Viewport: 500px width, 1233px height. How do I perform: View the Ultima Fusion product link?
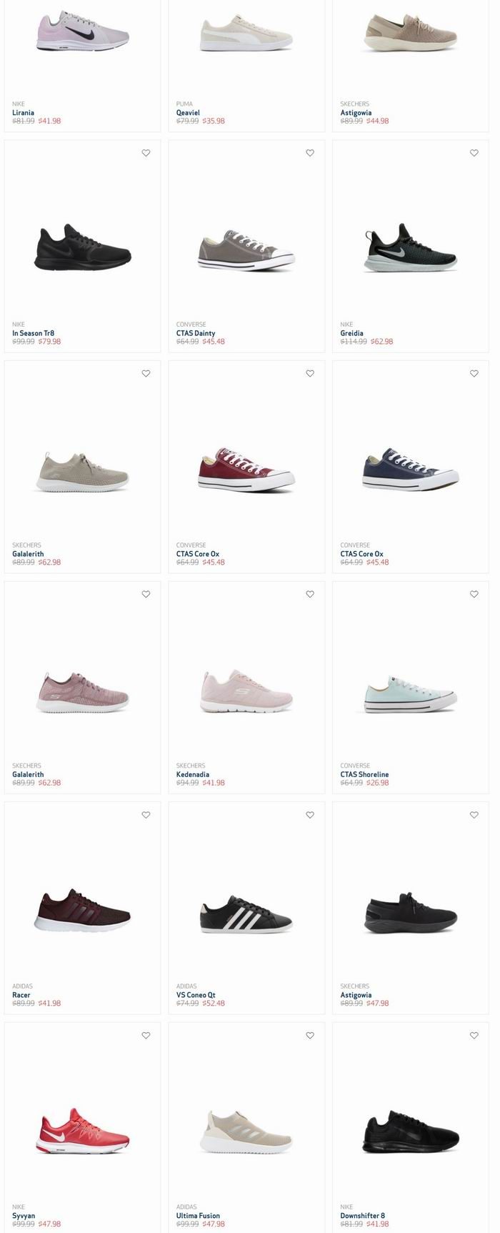click(x=198, y=1216)
